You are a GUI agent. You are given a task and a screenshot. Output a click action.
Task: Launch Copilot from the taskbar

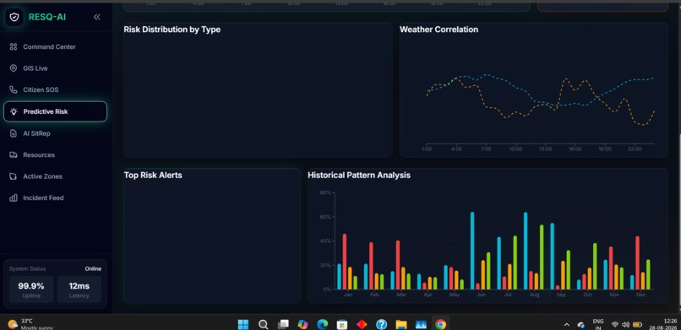[x=302, y=324]
